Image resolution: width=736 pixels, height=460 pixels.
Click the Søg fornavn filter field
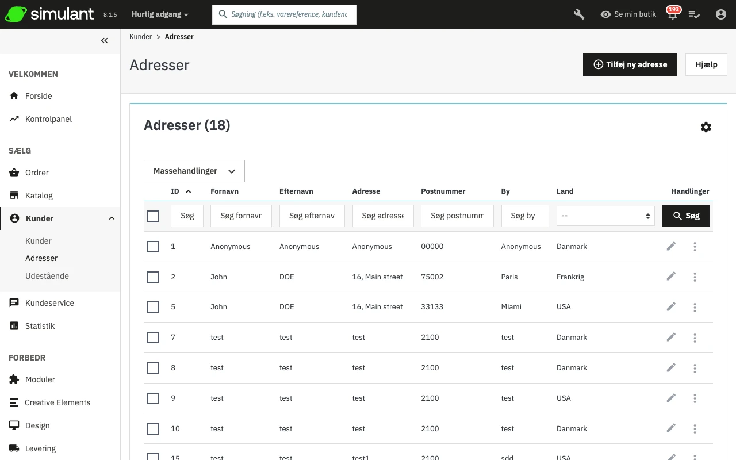tap(241, 216)
